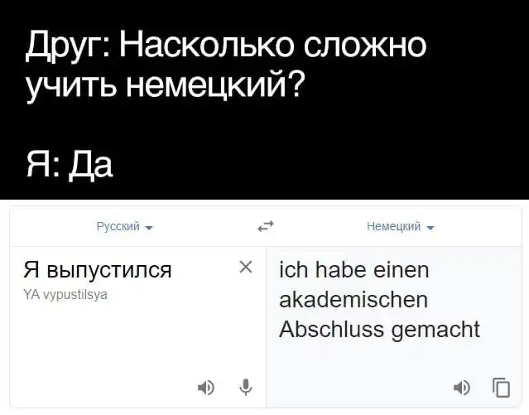Viewport: 529px width, 415px height.
Task: Open the Немецкий target language dropdown
Action: [x=394, y=226]
